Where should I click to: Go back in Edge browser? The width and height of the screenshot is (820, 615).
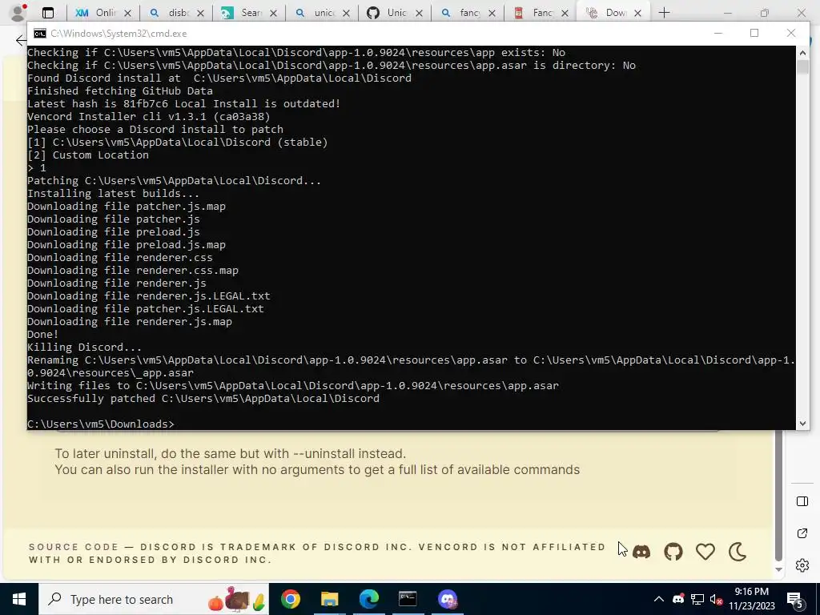pyautogui.click(x=20, y=40)
